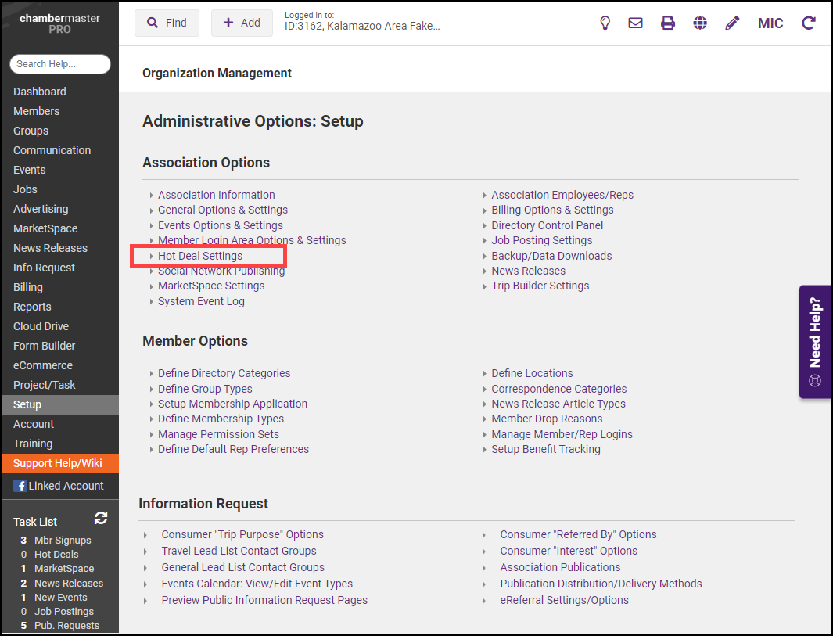The image size is (833, 636).
Task: Open Backup/Data Downloads link
Action: 551,256
